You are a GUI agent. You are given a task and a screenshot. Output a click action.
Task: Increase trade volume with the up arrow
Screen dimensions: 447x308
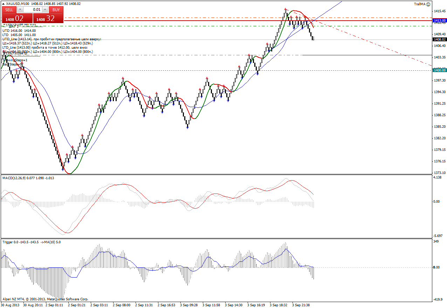46,10
